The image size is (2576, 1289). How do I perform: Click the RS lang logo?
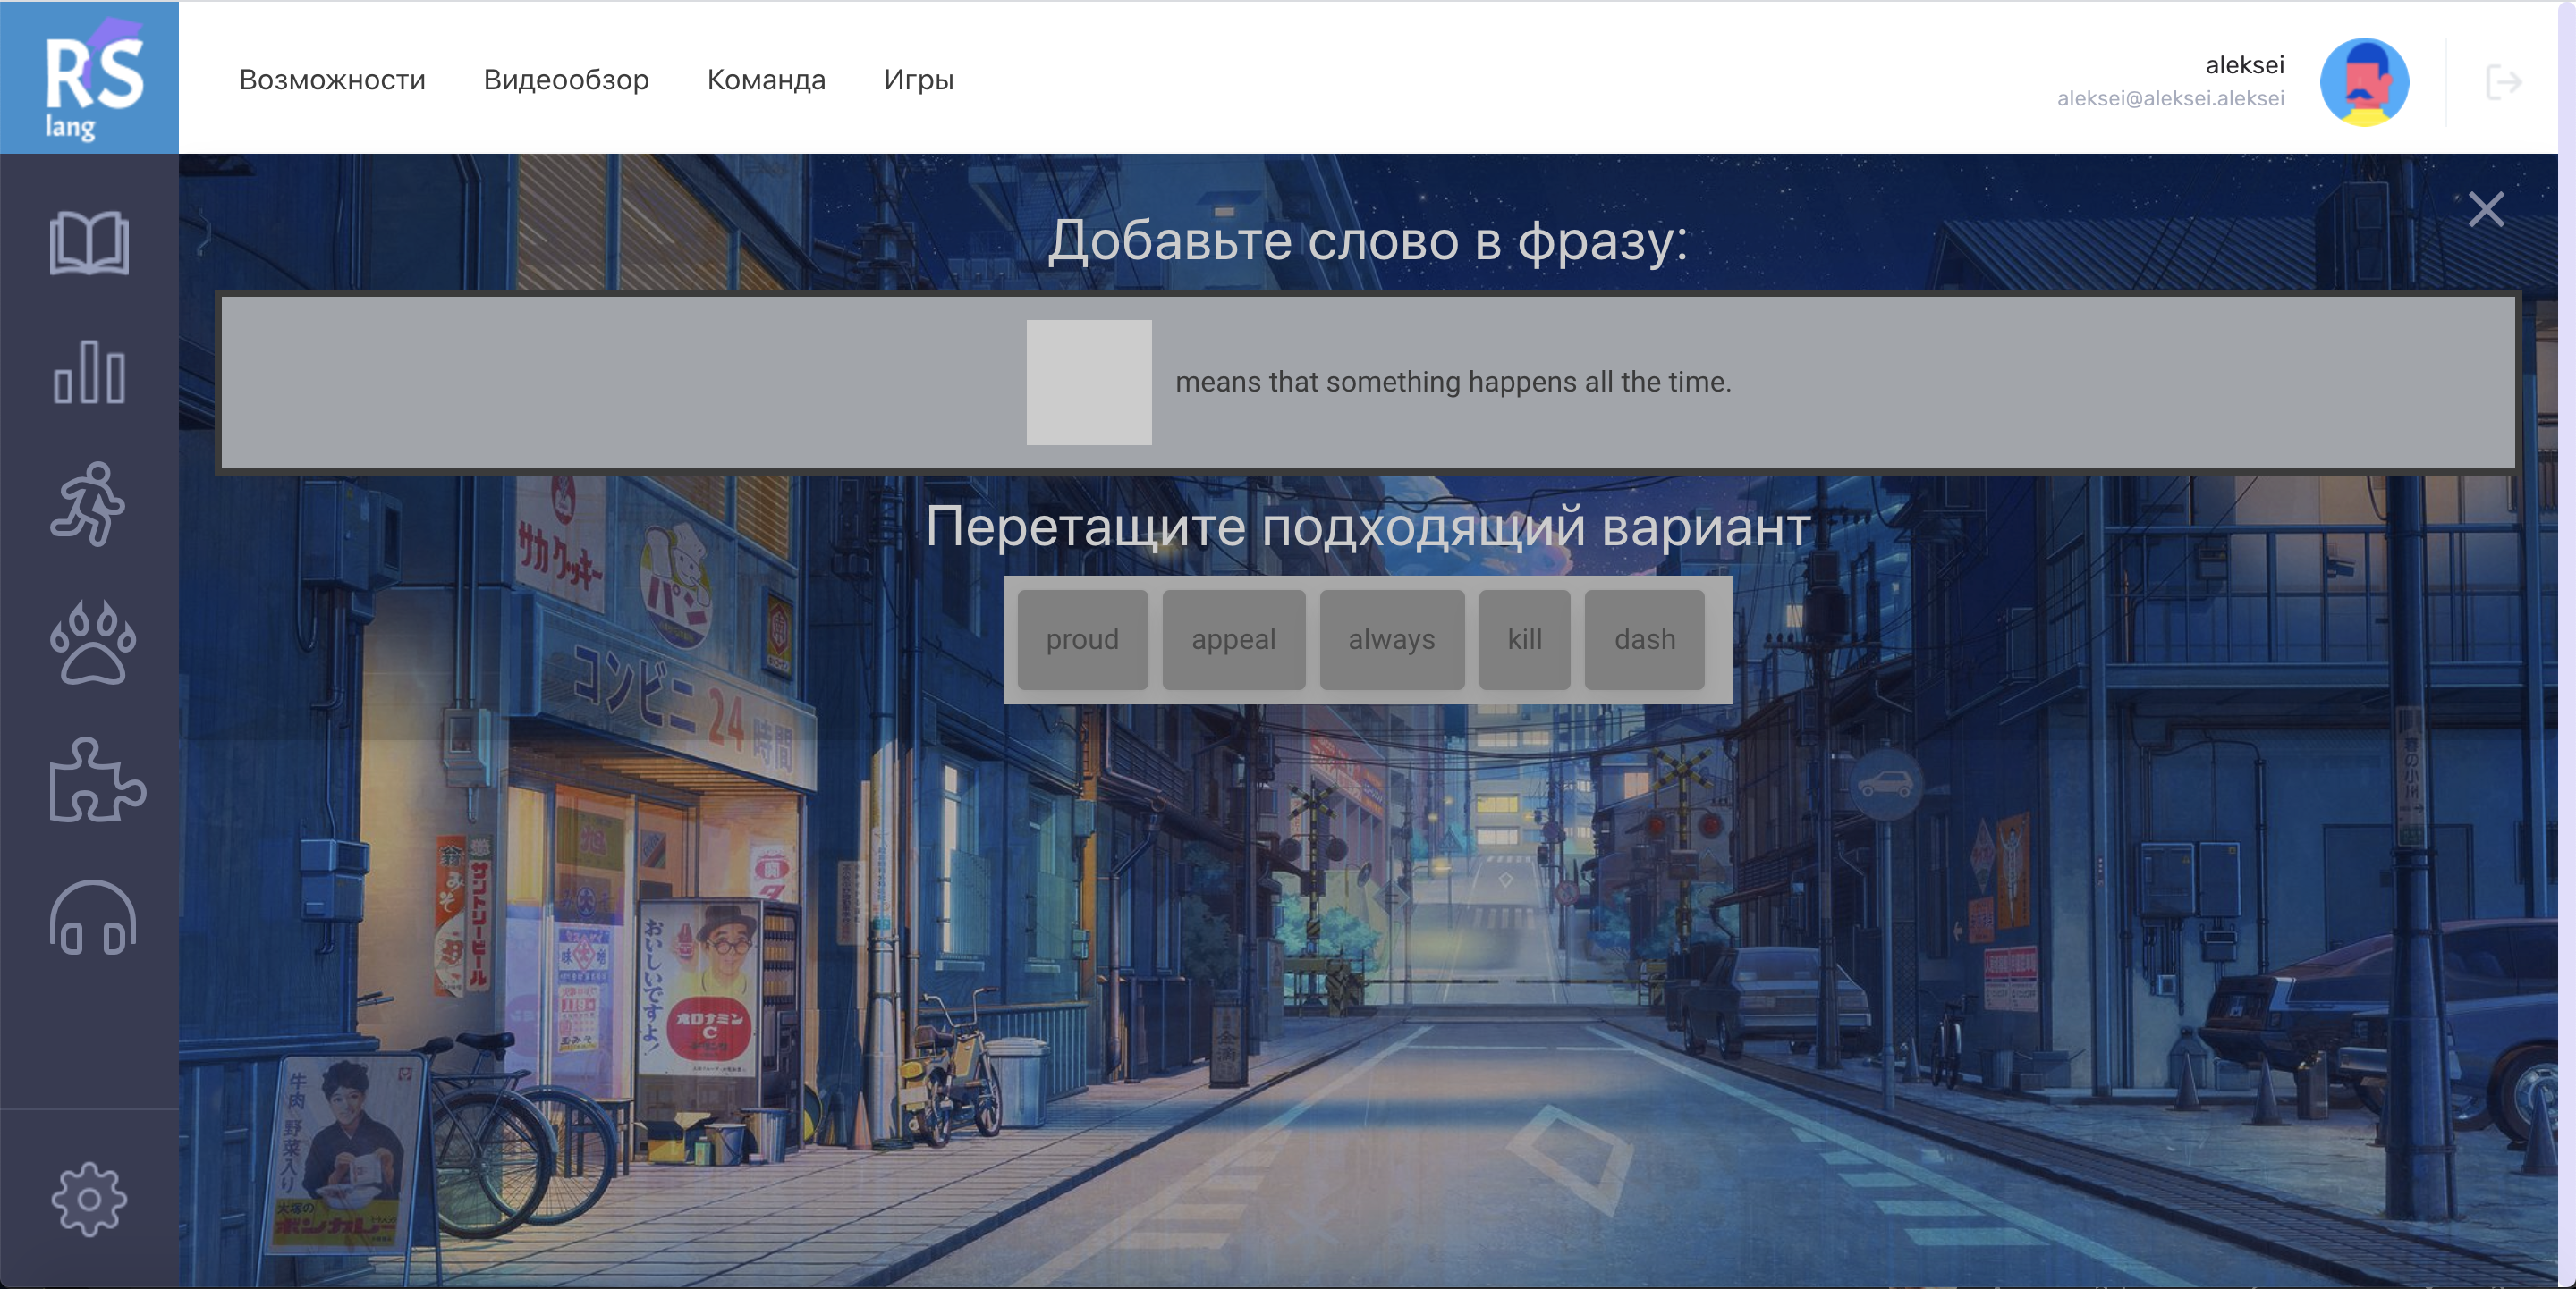90,78
